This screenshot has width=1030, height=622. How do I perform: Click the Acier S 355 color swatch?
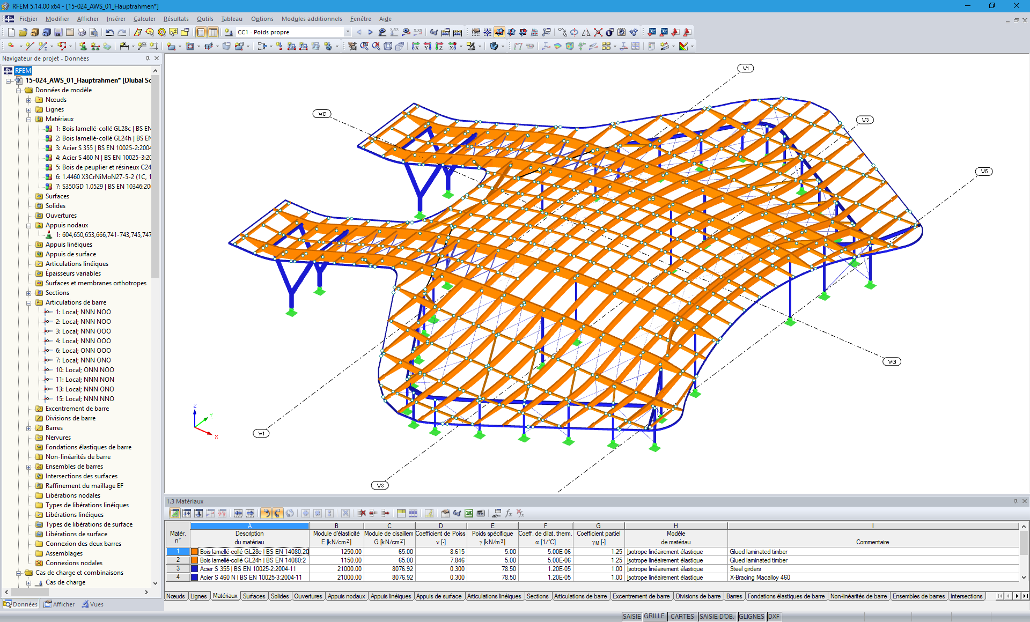[x=194, y=568]
